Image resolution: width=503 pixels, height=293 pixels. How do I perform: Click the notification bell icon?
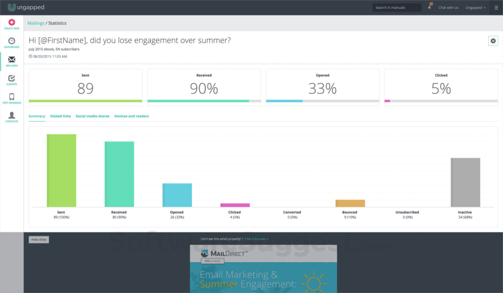(430, 7)
